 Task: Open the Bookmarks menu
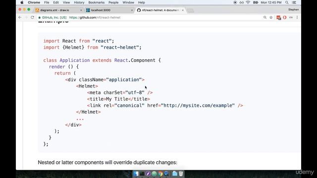(x=97, y=2)
